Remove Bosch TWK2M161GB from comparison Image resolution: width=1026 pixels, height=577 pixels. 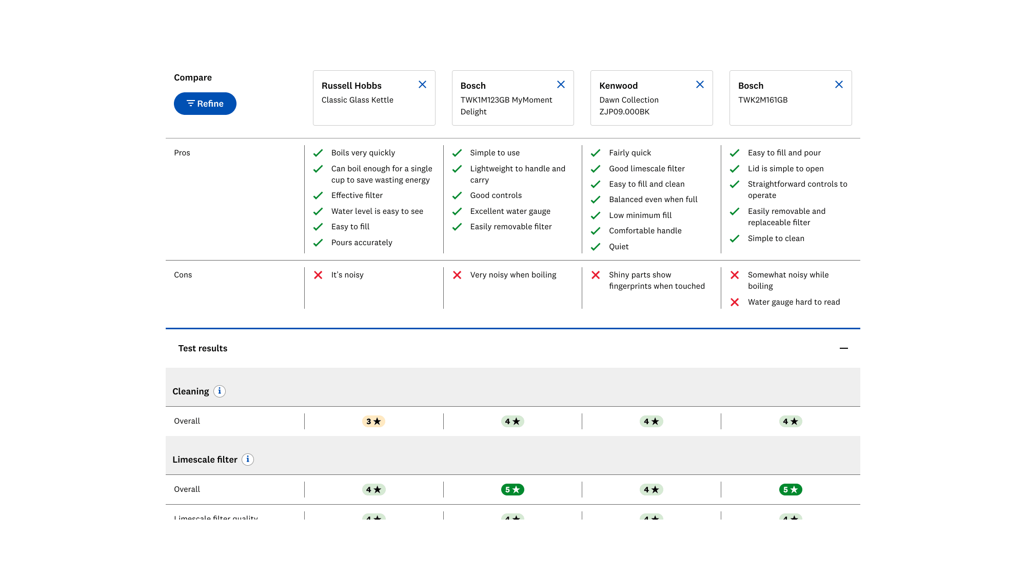pos(839,85)
